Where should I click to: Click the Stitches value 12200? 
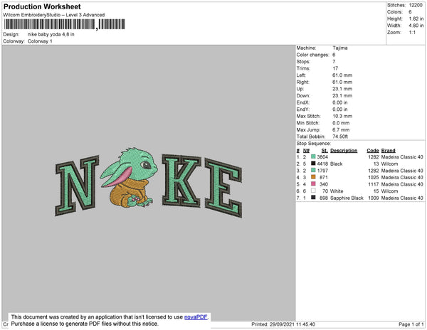[416, 5]
